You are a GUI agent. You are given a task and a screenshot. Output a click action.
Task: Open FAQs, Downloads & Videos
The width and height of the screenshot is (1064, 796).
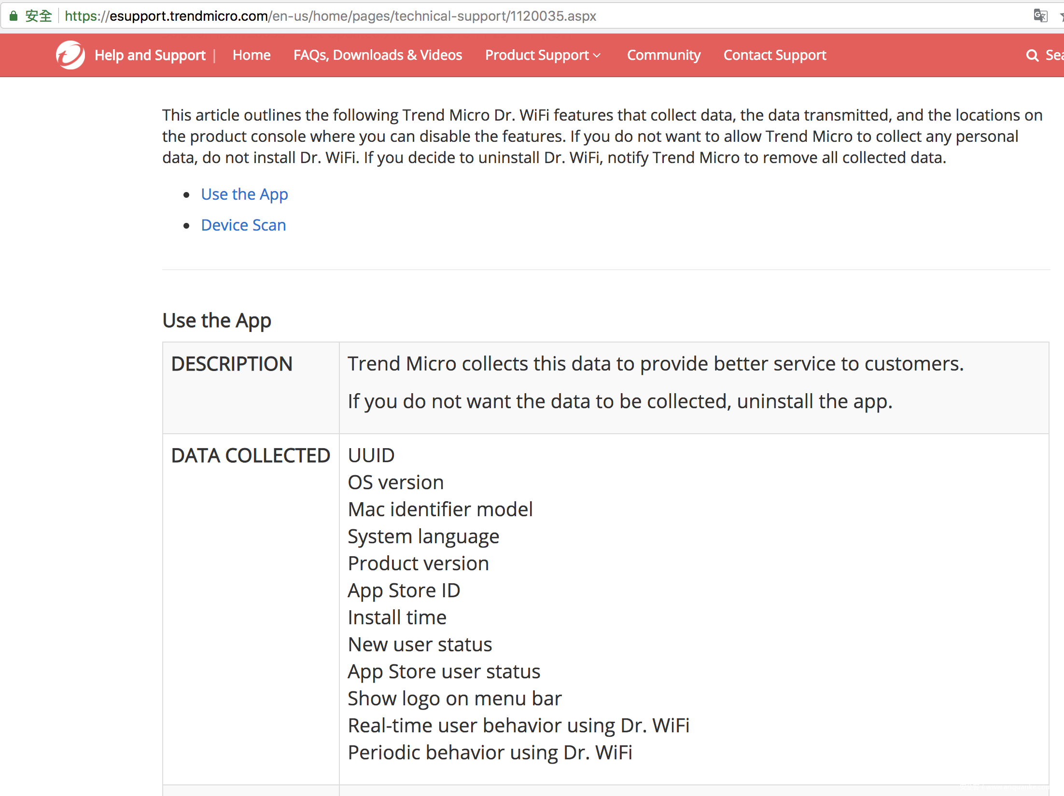pyautogui.click(x=378, y=55)
